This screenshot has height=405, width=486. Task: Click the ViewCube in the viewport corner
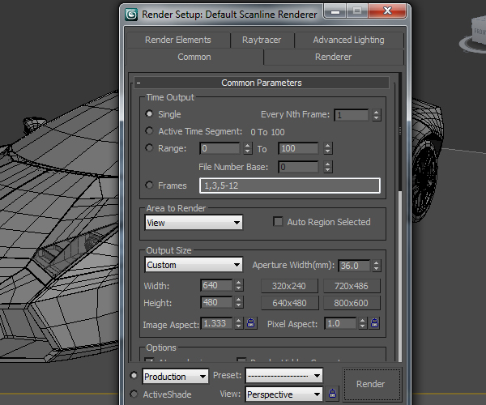tap(474, 36)
